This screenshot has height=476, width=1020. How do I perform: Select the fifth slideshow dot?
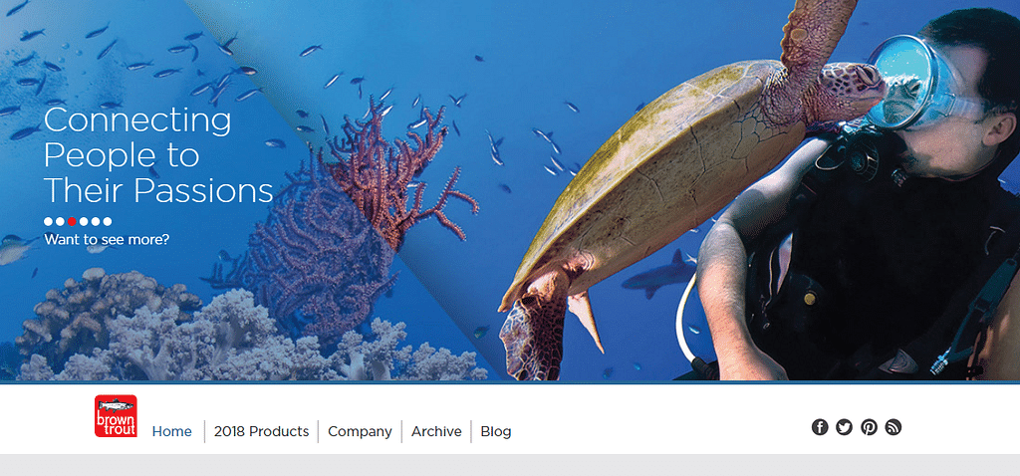click(x=95, y=221)
